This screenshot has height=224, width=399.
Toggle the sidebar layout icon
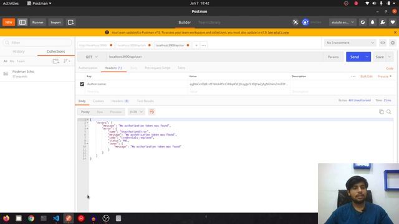pyautogui.click(x=22, y=22)
